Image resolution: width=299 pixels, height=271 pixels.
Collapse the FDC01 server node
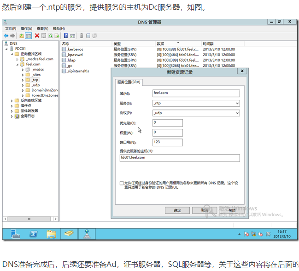click(6, 49)
